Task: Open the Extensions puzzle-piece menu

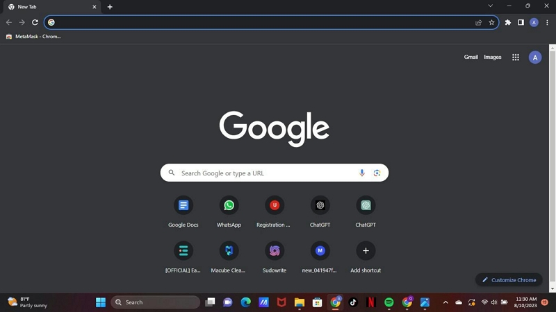Action: pyautogui.click(x=508, y=22)
